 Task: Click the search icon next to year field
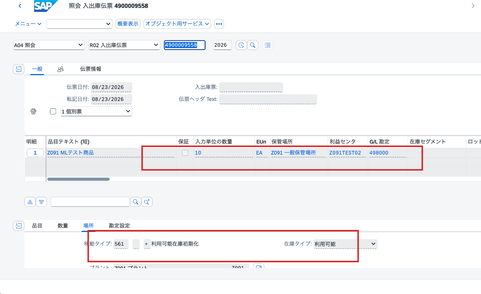(253, 45)
